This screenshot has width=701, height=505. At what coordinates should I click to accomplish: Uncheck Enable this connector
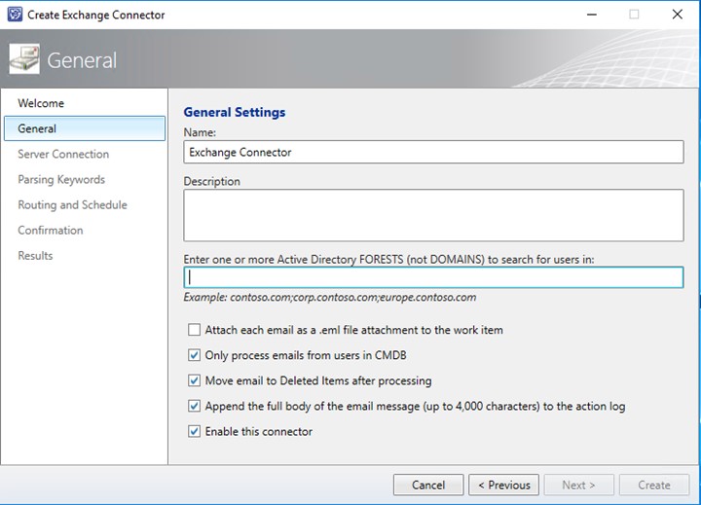pos(194,432)
